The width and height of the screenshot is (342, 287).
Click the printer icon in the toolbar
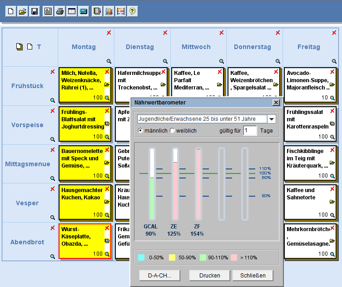[x=59, y=11]
